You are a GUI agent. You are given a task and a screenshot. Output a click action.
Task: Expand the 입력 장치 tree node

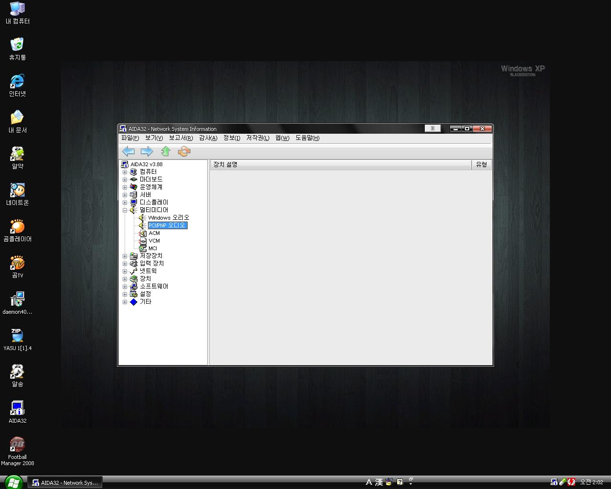tap(125, 264)
